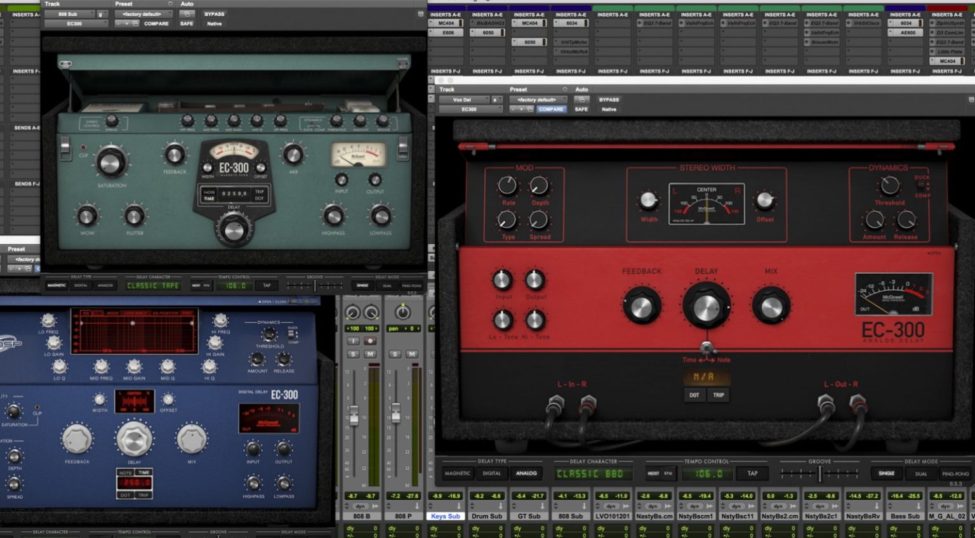Click the dyn icon on NastyBs.cm channel strip
Image resolution: width=975 pixels, height=538 pixels.
coord(652,506)
